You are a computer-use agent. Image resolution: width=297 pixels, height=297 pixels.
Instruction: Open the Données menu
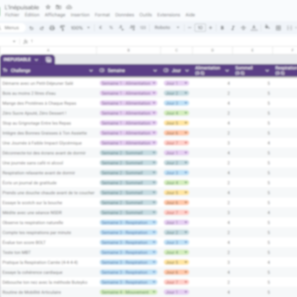(124, 15)
